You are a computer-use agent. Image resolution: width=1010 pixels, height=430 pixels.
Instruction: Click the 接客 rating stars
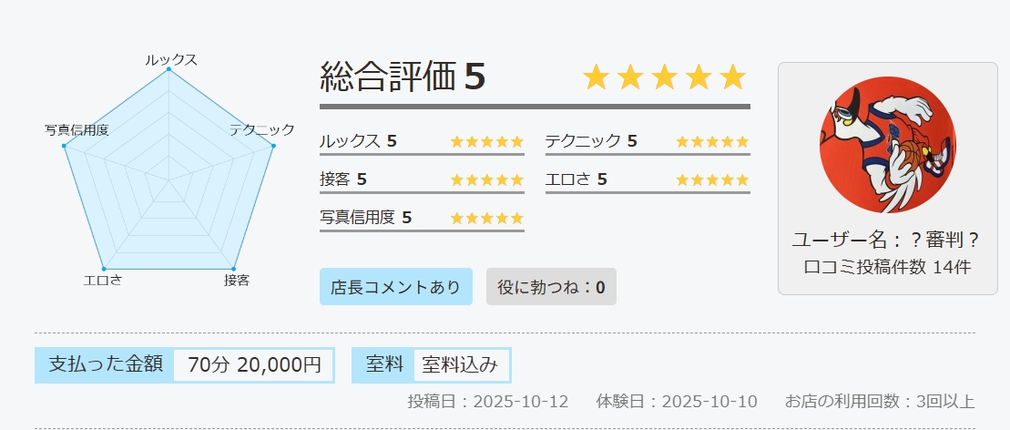coord(486,179)
